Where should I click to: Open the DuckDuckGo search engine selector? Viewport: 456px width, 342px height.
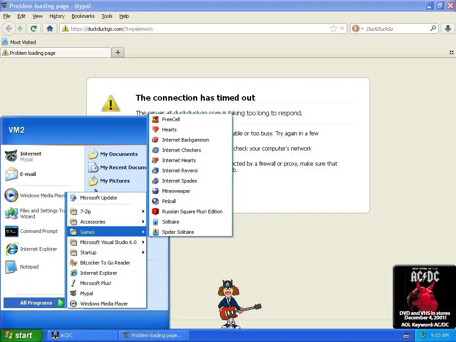[358, 28]
